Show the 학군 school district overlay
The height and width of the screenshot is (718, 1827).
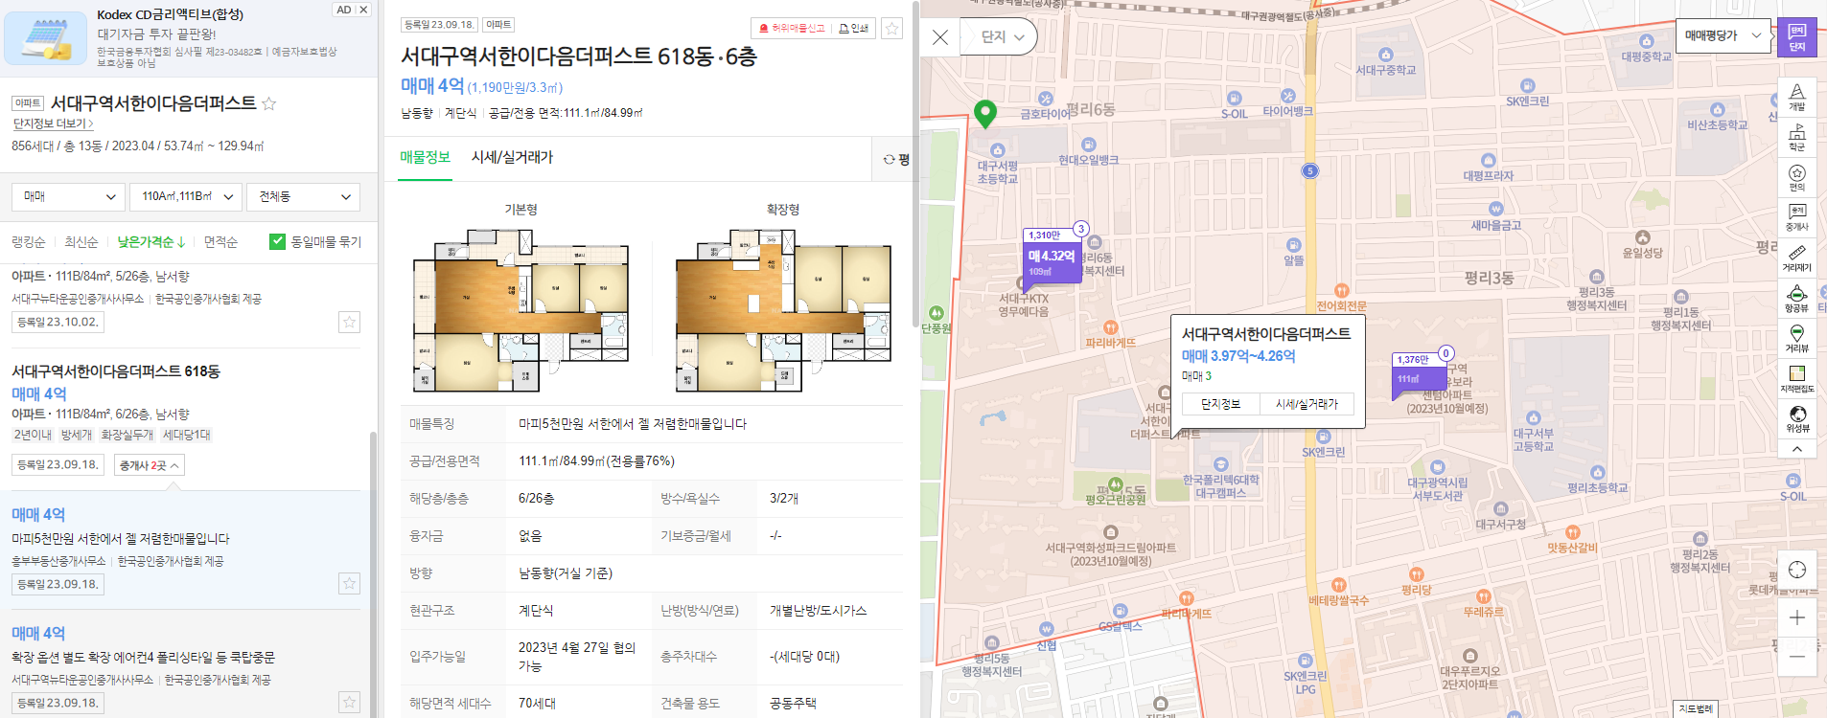[1796, 137]
